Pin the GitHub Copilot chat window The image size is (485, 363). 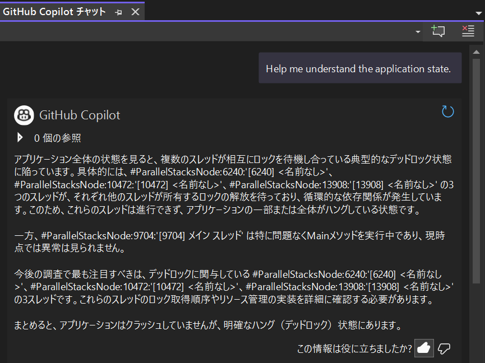(x=118, y=12)
